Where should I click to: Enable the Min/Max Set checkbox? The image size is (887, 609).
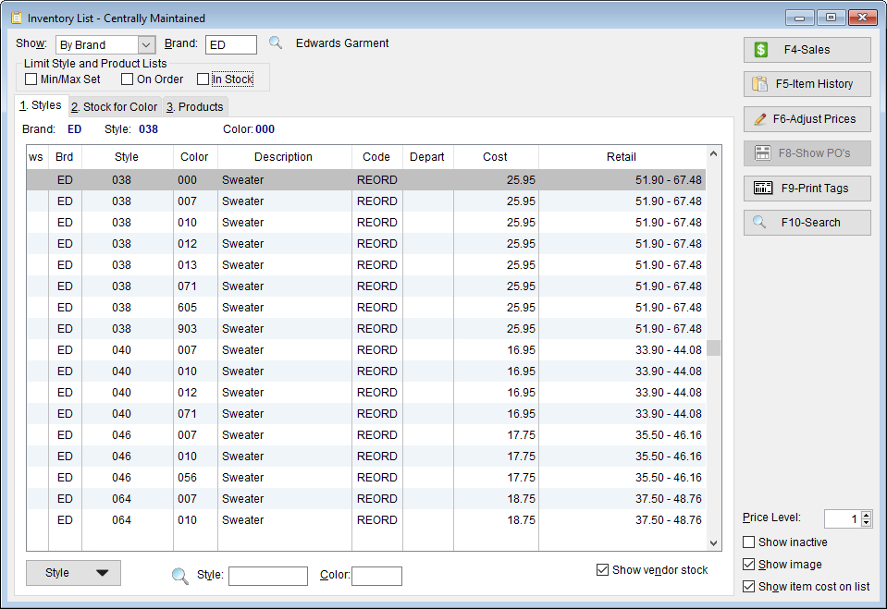[x=31, y=79]
